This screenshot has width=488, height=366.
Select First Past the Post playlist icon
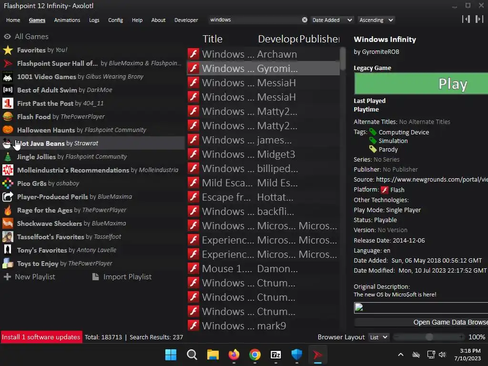point(8,103)
